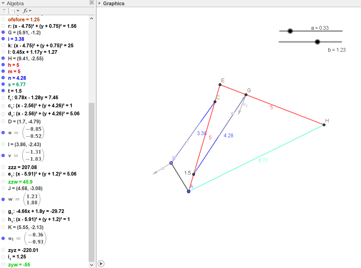
Task: Hide segment n = 4.28
Action: click(x=3, y=78)
